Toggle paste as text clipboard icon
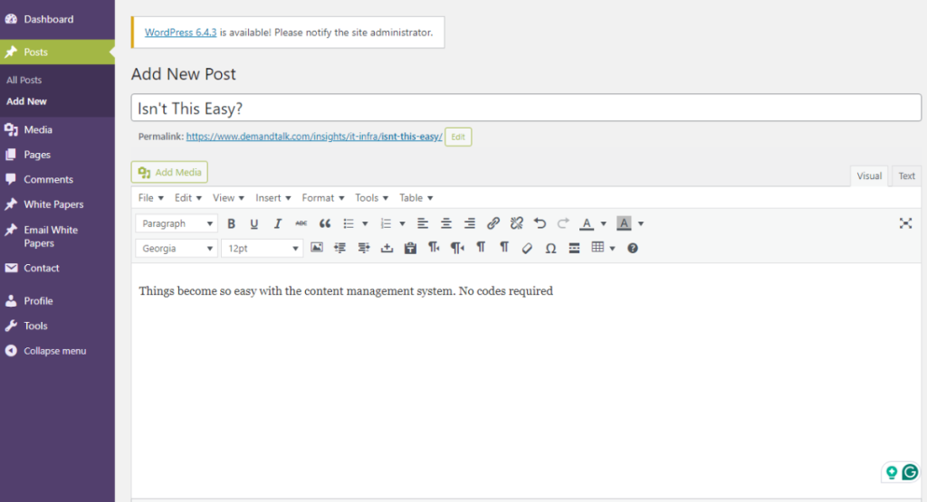927x502 pixels. tap(410, 248)
